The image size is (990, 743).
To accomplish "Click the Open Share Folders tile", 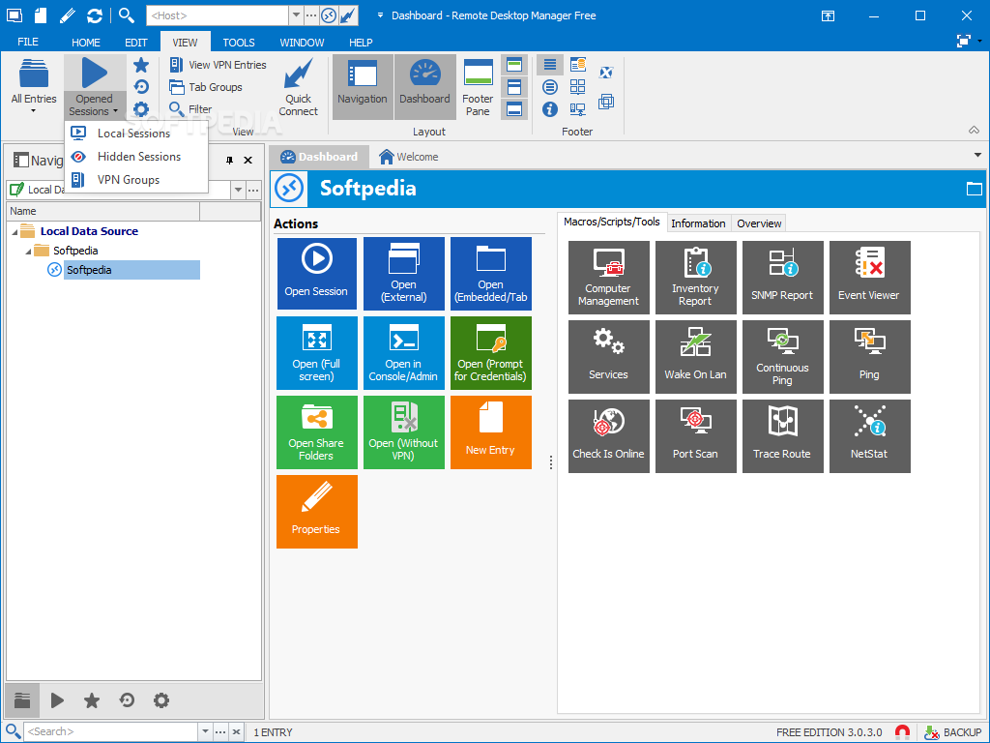I will [x=316, y=432].
